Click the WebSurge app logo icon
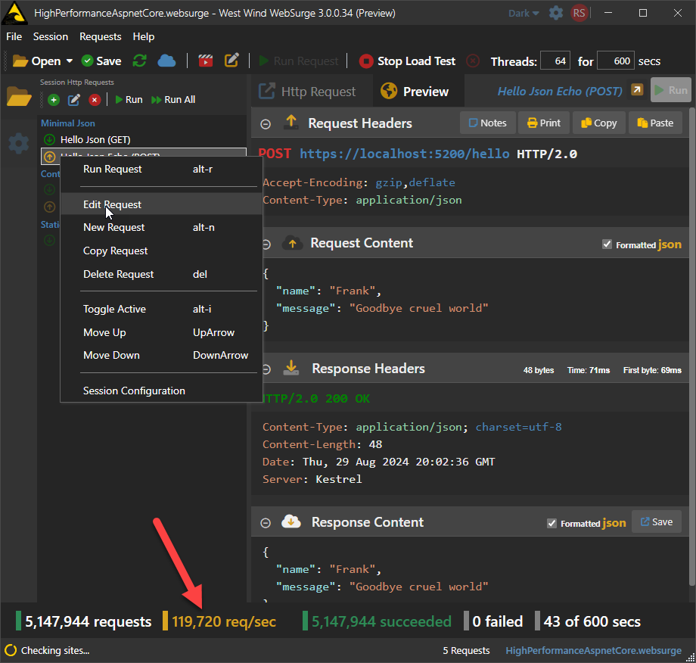Screen dimensions: 696x663 [x=14, y=13]
